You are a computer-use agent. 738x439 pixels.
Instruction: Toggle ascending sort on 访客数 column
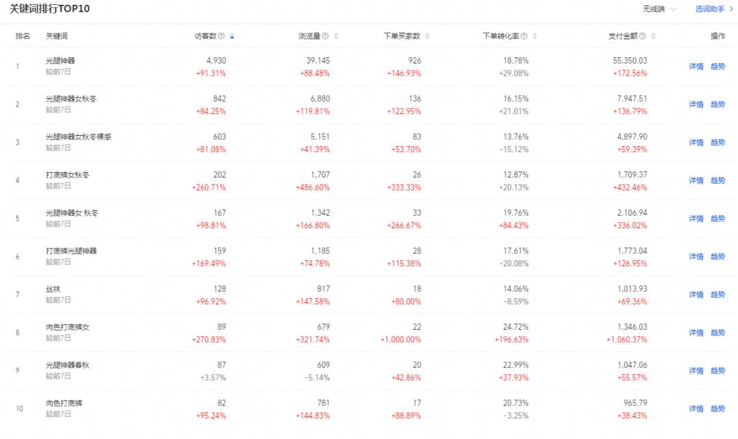[232, 36]
